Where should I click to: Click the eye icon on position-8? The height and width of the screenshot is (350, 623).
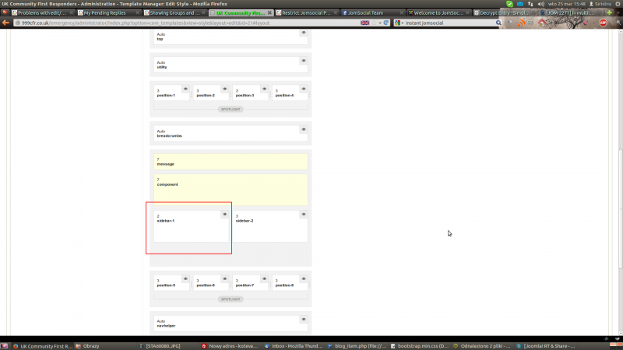[303, 278]
